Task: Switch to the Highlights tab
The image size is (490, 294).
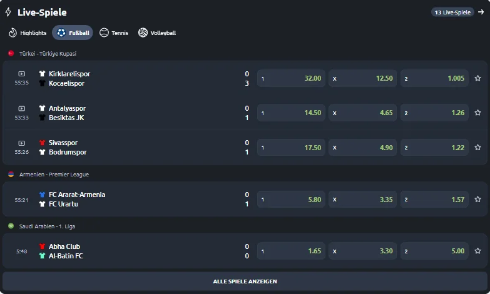Action: [28, 33]
